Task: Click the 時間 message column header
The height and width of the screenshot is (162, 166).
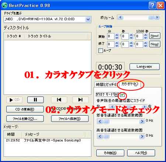Action: [x=13, y=134]
